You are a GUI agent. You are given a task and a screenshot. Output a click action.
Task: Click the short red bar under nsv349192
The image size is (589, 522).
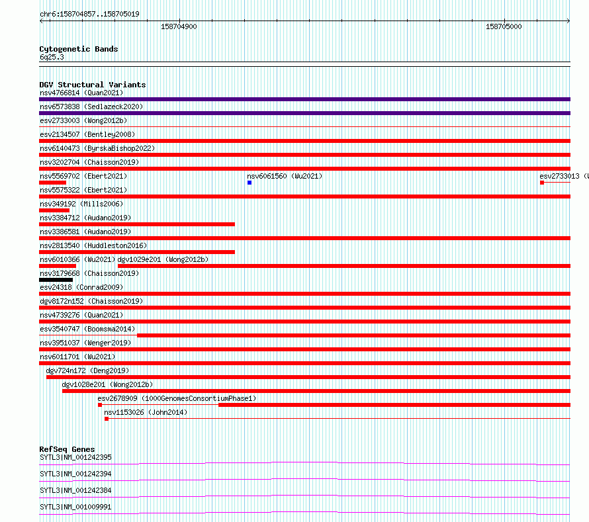(54, 210)
